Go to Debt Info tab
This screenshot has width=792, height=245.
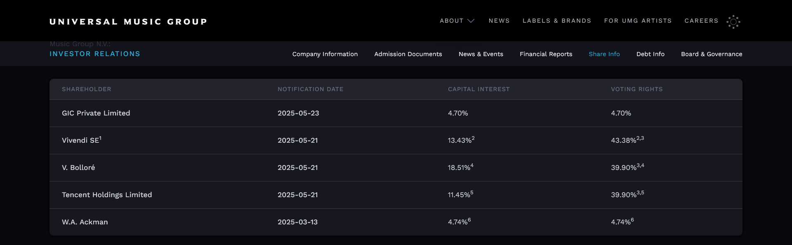pos(651,54)
